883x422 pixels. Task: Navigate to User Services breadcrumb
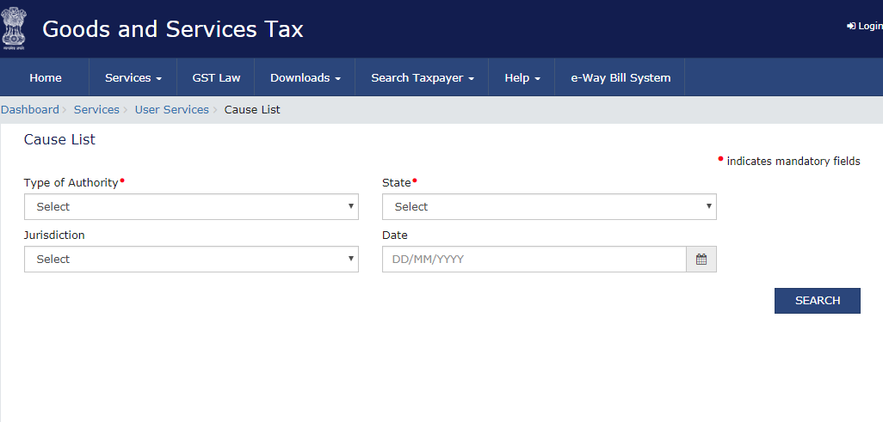[172, 110]
